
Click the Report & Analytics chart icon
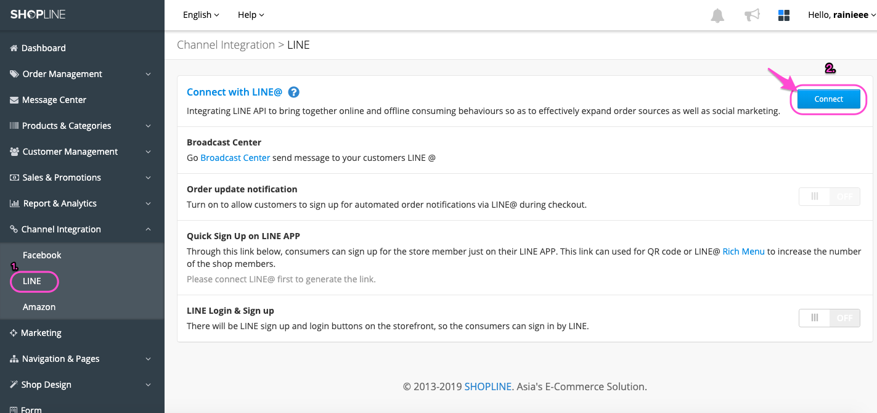point(15,203)
